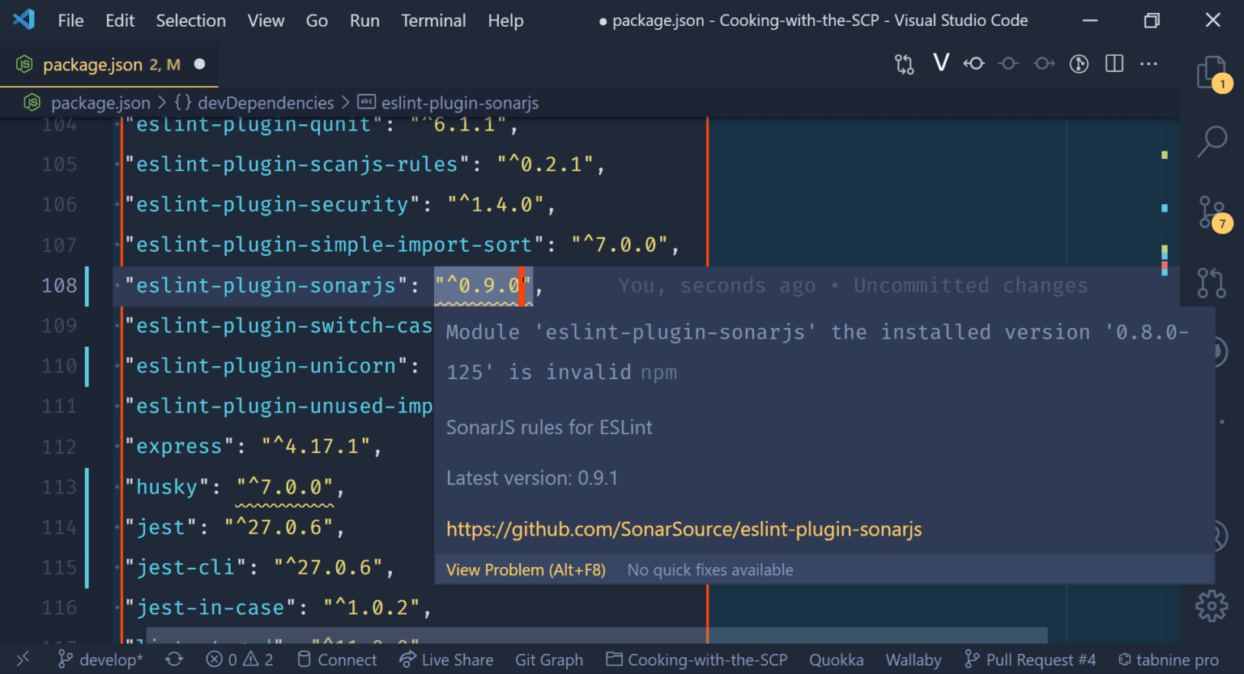Open the Explorer view in activity bar
This screenshot has height=674, width=1244.
click(x=1212, y=73)
